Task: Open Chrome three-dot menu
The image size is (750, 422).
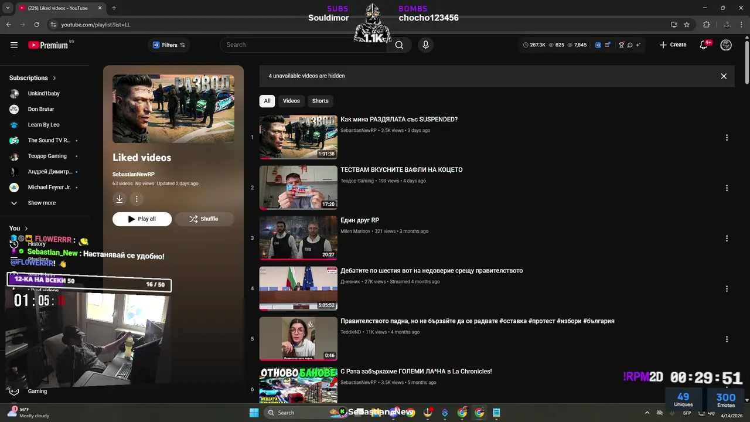Action: click(742, 25)
